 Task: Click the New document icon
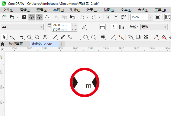pyautogui.click(x=4, y=17)
